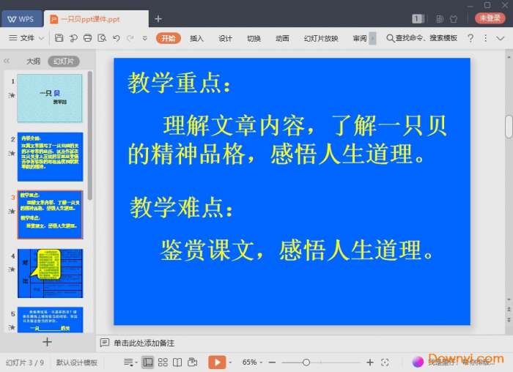Image resolution: width=513 pixels, height=372 pixels.
Task: Open the 动画 ribbon tab
Action: 282,38
